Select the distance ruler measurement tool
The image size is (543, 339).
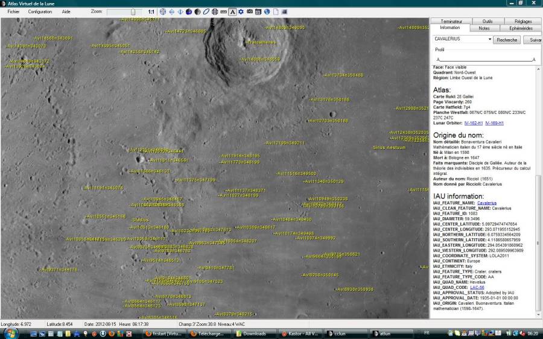click(x=224, y=12)
